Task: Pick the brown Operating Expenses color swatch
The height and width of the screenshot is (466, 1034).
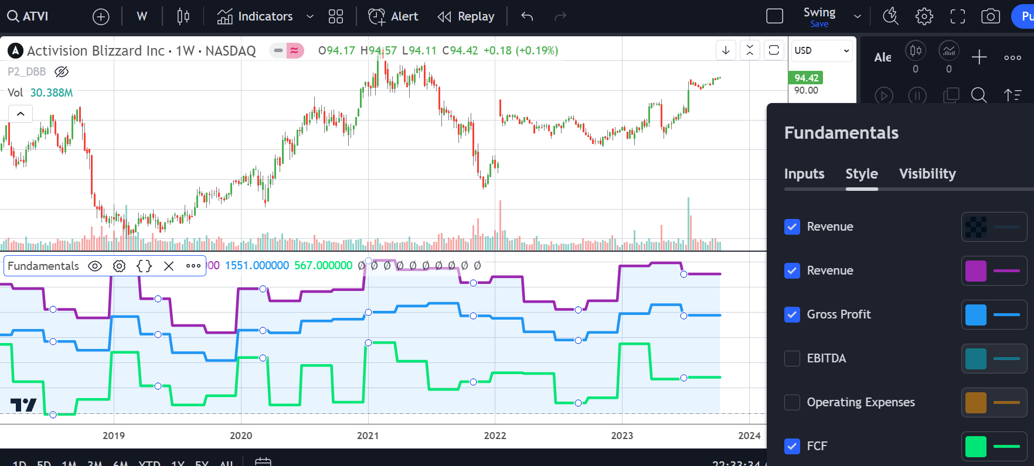Action: 976,403
